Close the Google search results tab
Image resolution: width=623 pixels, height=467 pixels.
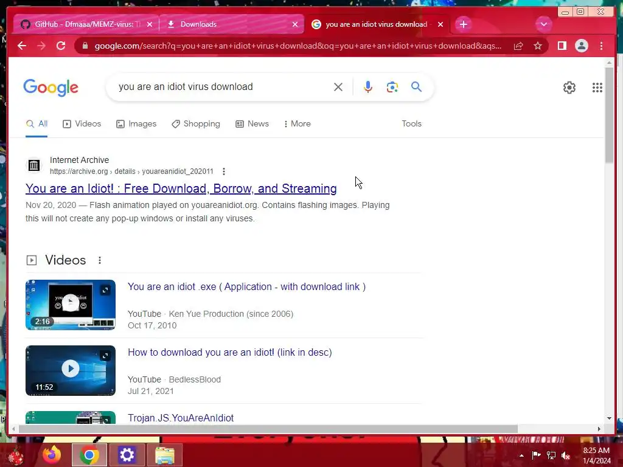[x=440, y=24]
